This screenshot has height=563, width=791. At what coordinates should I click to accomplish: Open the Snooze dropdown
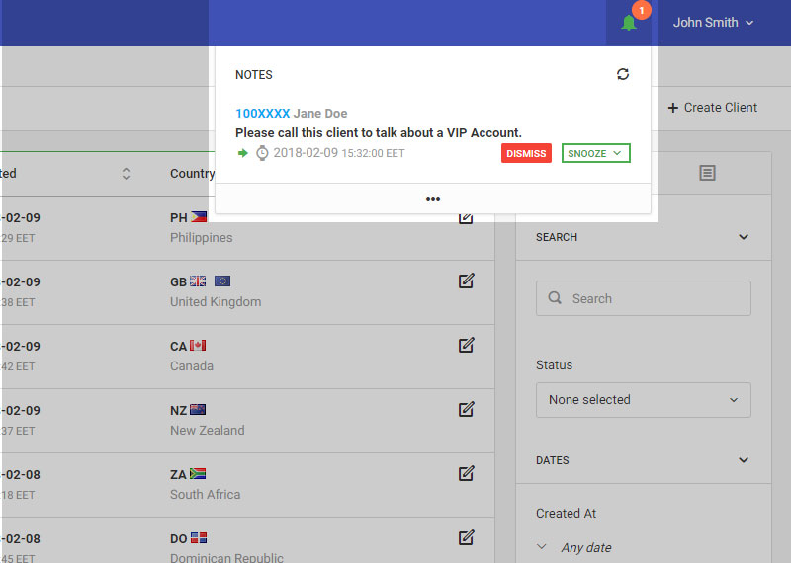595,154
